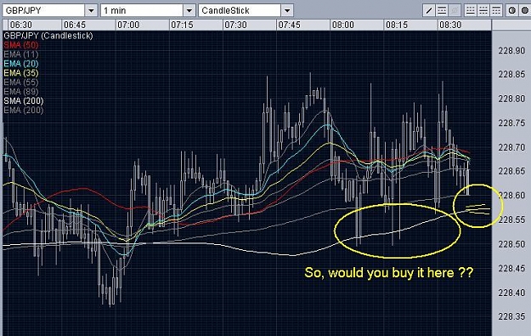
Task: Click the 07:15 time axis label
Action: point(182,25)
